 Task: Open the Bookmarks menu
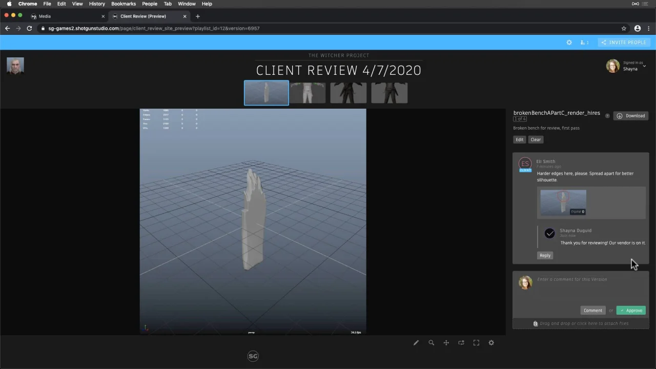tap(124, 4)
